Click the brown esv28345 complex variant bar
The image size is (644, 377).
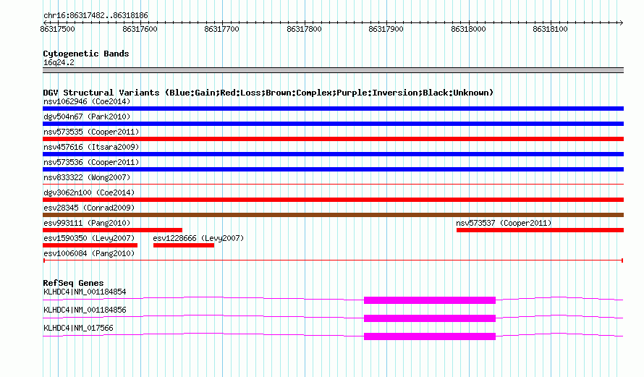333,215
